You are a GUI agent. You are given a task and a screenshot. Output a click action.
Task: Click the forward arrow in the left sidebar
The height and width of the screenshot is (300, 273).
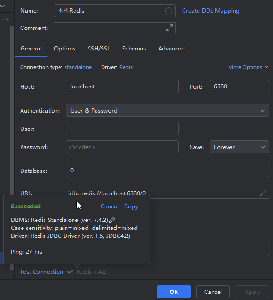click(6, 19)
